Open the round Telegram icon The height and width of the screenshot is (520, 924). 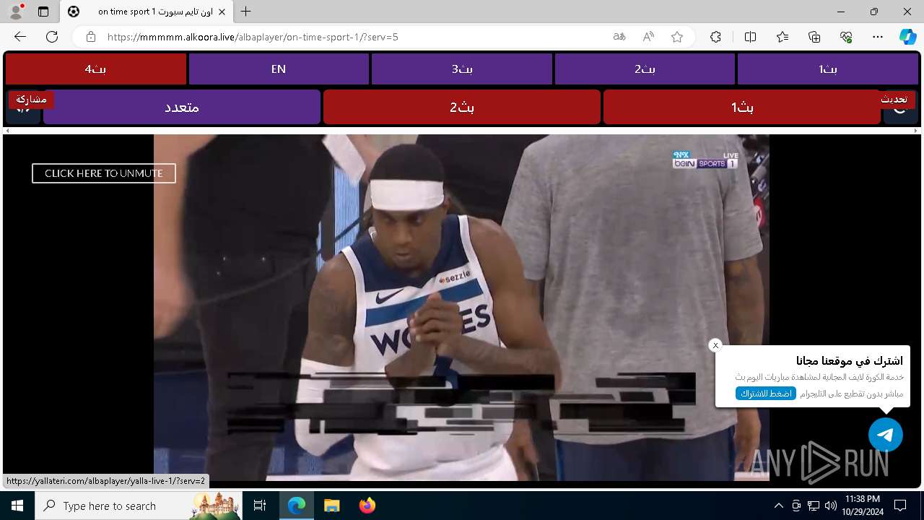[x=886, y=435]
